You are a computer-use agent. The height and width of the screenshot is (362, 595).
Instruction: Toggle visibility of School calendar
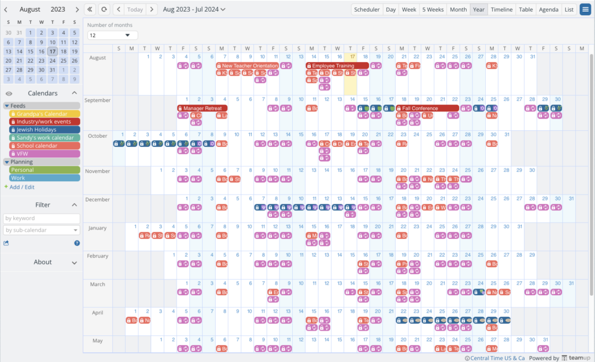(x=44, y=146)
